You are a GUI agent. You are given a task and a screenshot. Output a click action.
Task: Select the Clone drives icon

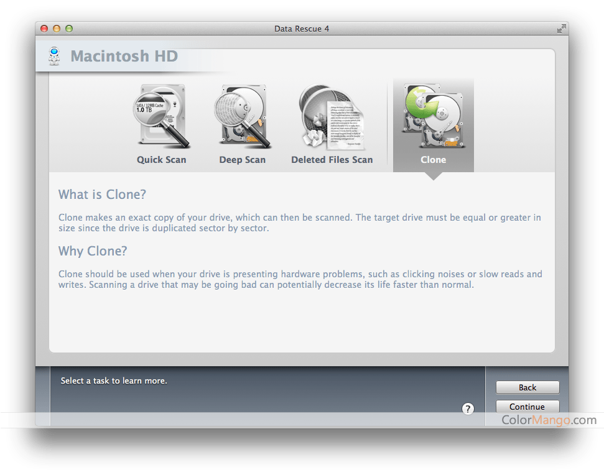[x=433, y=115]
